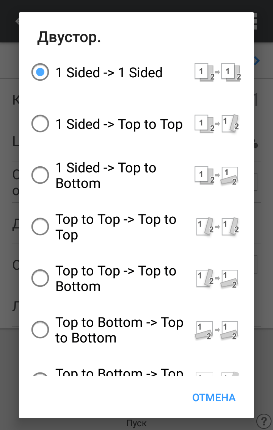Tap the help question mark icon

pyautogui.click(x=264, y=421)
